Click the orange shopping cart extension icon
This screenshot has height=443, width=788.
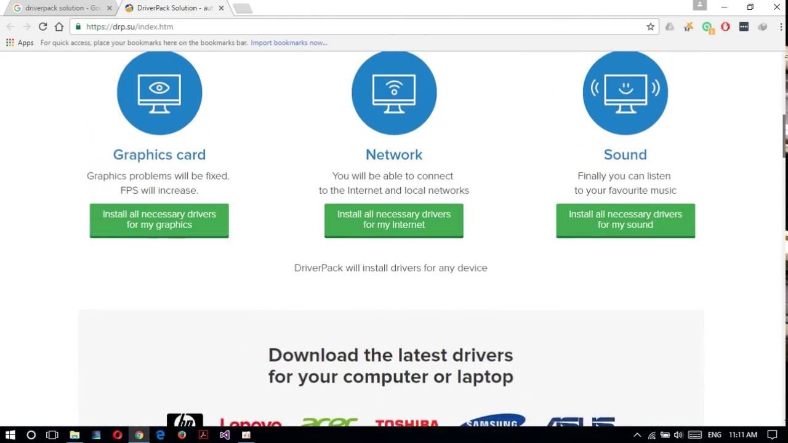click(x=688, y=26)
